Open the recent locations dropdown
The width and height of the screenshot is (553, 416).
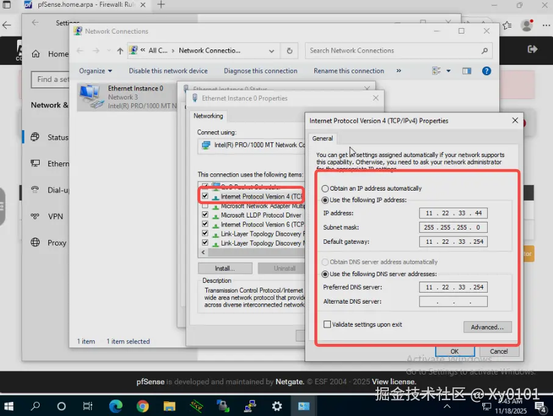109,51
